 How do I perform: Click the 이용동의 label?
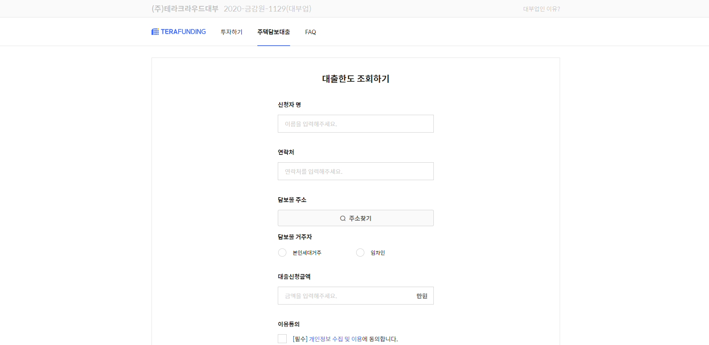[289, 324]
